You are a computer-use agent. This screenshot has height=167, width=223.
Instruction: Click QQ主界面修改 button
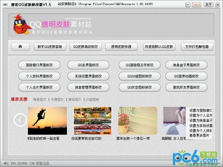pyautogui.click(x=88, y=65)
